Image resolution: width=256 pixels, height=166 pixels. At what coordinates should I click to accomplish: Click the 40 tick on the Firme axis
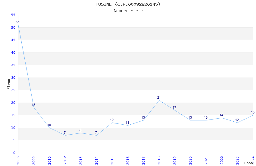(13, 53)
